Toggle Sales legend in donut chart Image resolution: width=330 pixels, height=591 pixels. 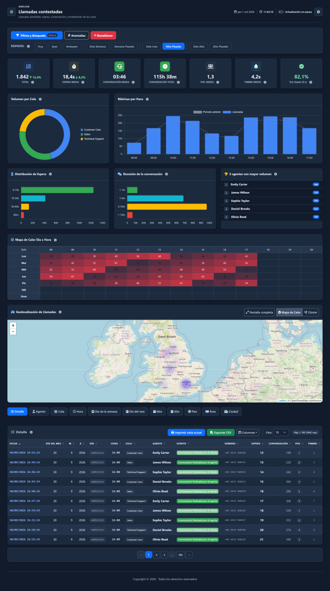(x=86, y=134)
